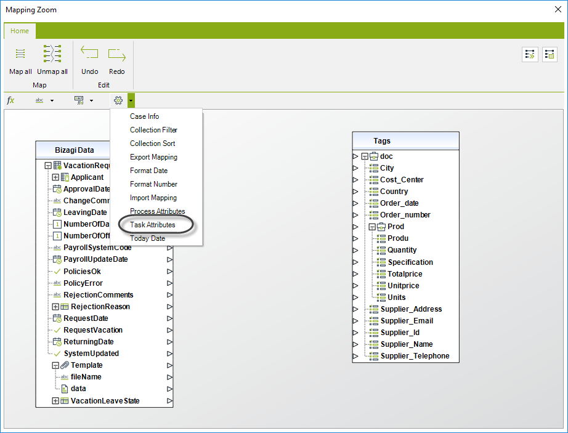The image size is (568, 433).
Task: Select the Order_date tag
Action: (x=399, y=203)
